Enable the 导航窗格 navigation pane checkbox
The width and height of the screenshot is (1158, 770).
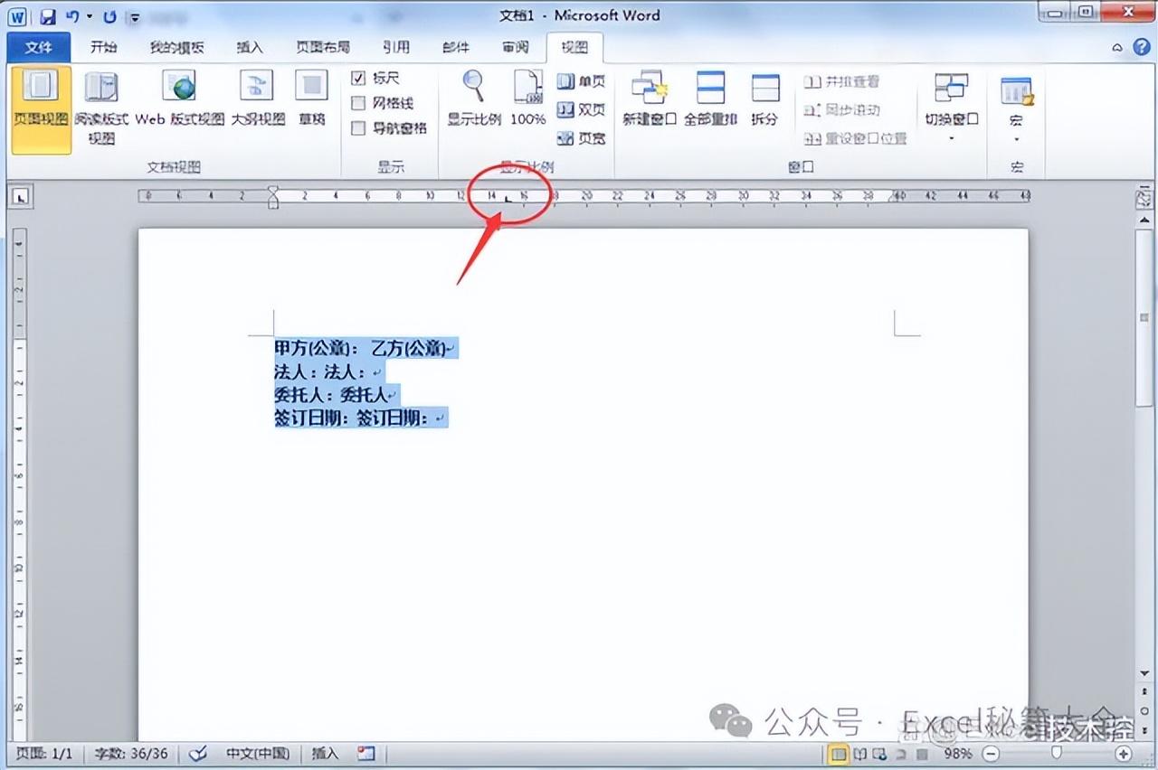[358, 128]
